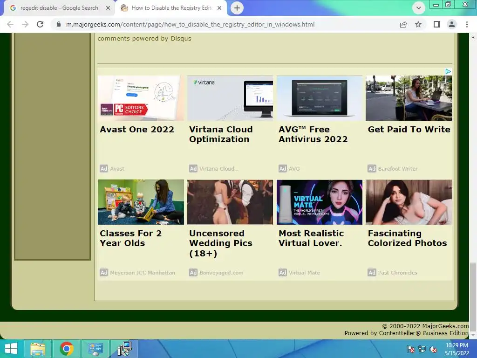The height and width of the screenshot is (358, 477).
Task: Switch to regedit disable Google Search tab
Action: (59, 8)
